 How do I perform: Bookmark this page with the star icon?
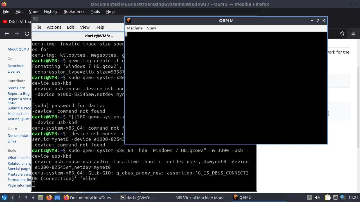pyautogui.click(x=342, y=34)
